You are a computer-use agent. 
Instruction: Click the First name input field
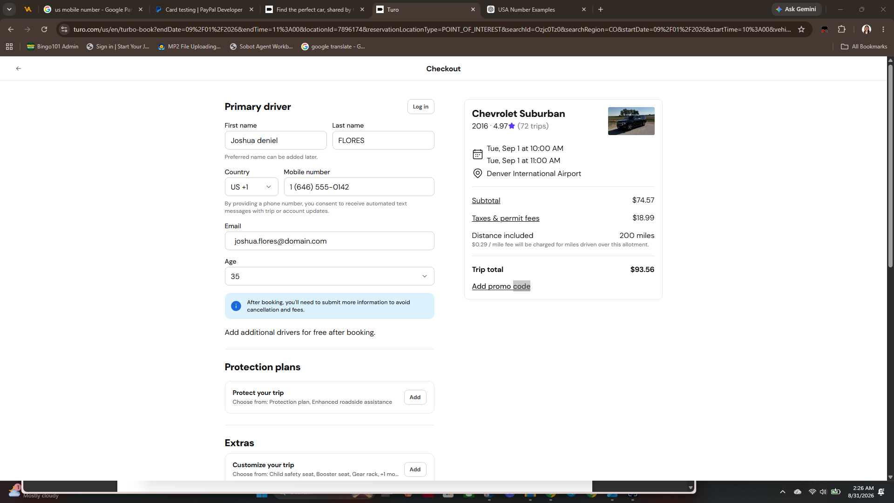pyautogui.click(x=276, y=140)
